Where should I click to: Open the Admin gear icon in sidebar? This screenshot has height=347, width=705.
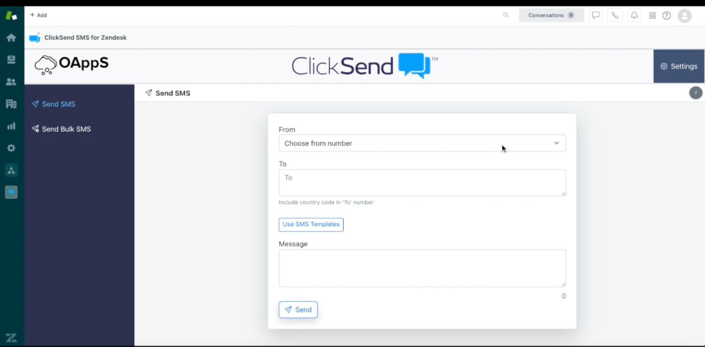coord(11,148)
